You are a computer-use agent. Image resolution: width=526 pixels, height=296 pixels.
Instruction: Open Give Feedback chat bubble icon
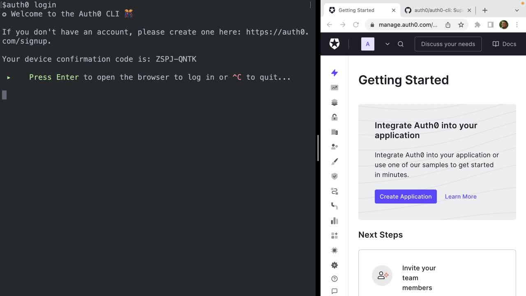[335, 291]
